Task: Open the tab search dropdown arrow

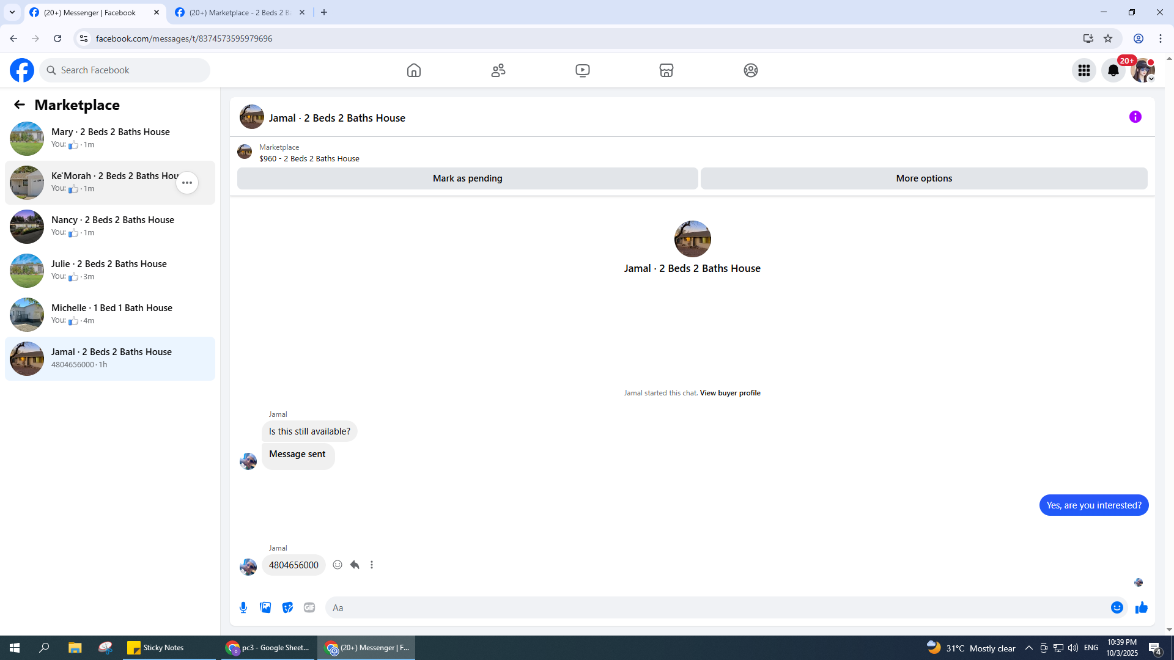Action: coord(12,12)
